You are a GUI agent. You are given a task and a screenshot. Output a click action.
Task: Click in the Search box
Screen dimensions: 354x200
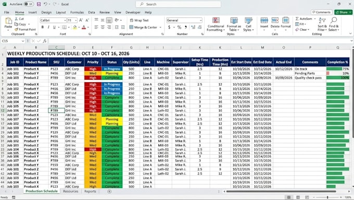coord(178,4)
